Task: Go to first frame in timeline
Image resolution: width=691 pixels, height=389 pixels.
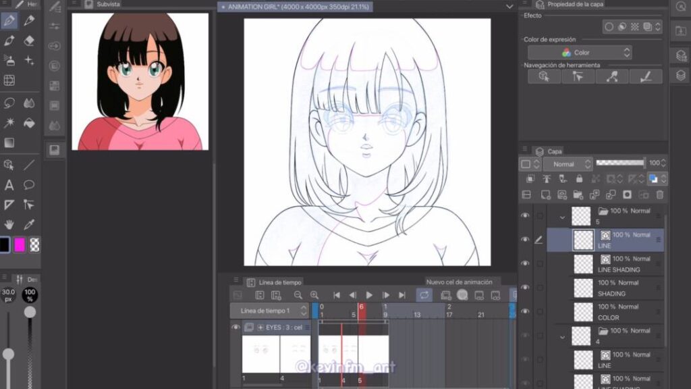Action: pyautogui.click(x=336, y=295)
